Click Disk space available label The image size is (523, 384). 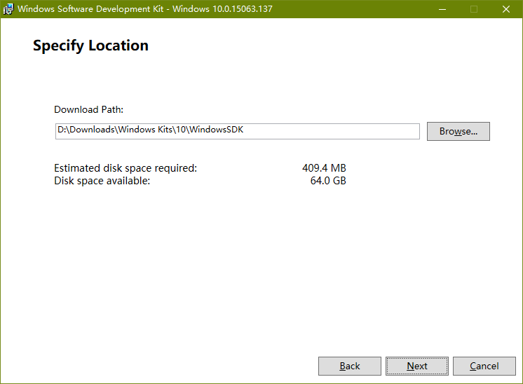click(102, 181)
